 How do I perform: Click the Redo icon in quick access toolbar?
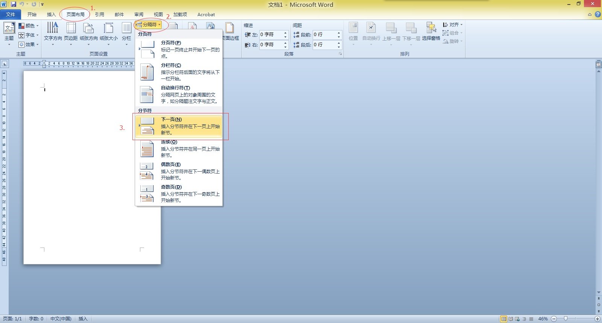34,4
